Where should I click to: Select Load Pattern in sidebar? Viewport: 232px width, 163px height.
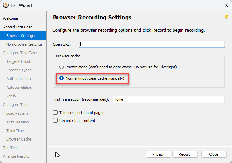pyautogui.click(x=17, y=113)
